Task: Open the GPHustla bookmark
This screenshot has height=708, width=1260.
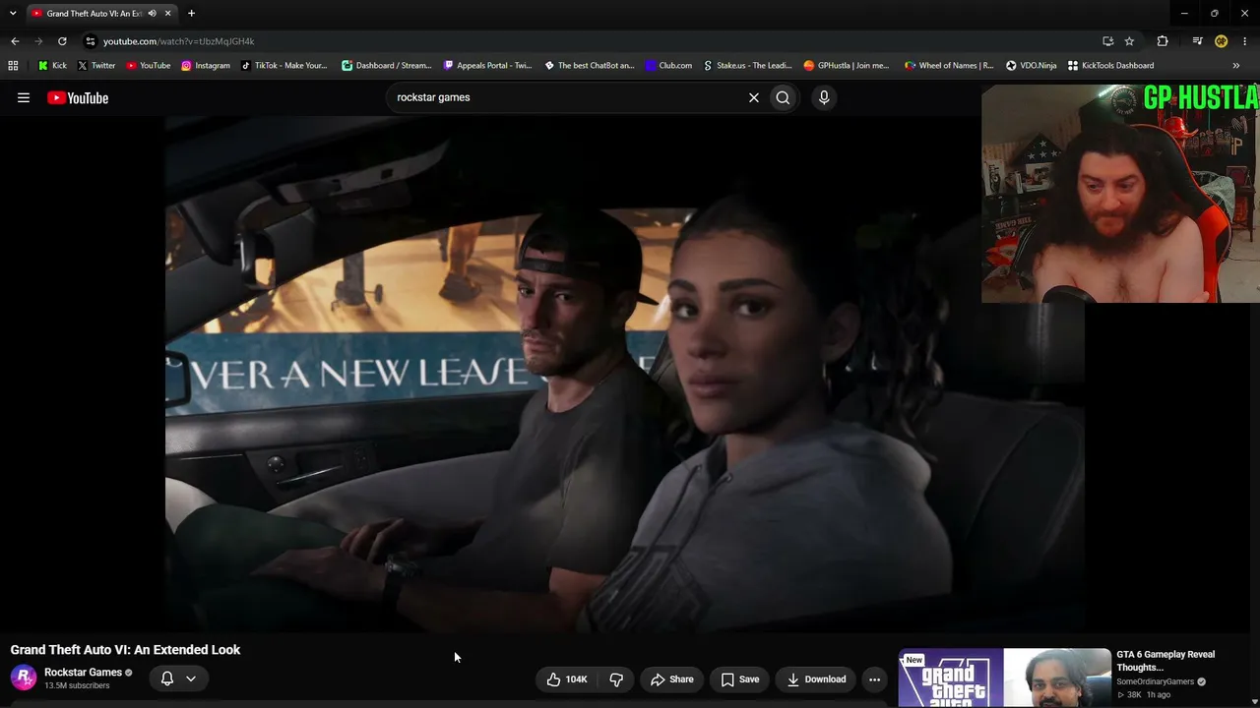Action: click(847, 66)
